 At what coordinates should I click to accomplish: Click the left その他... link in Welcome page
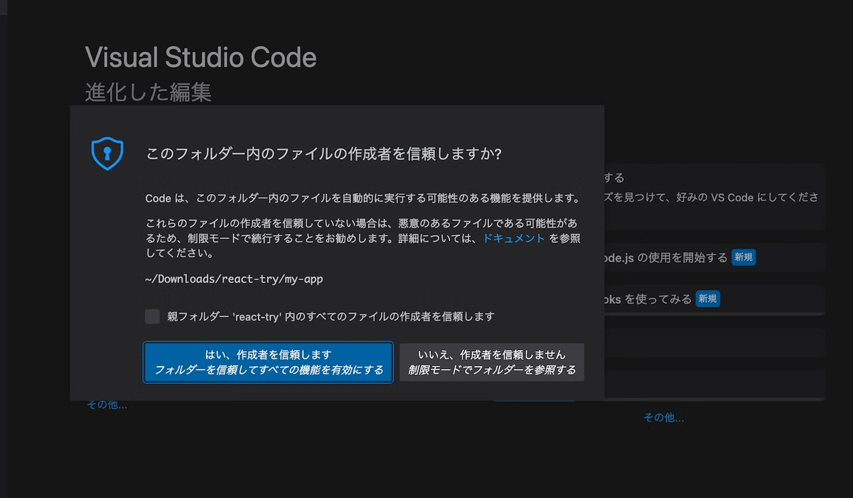pos(107,405)
